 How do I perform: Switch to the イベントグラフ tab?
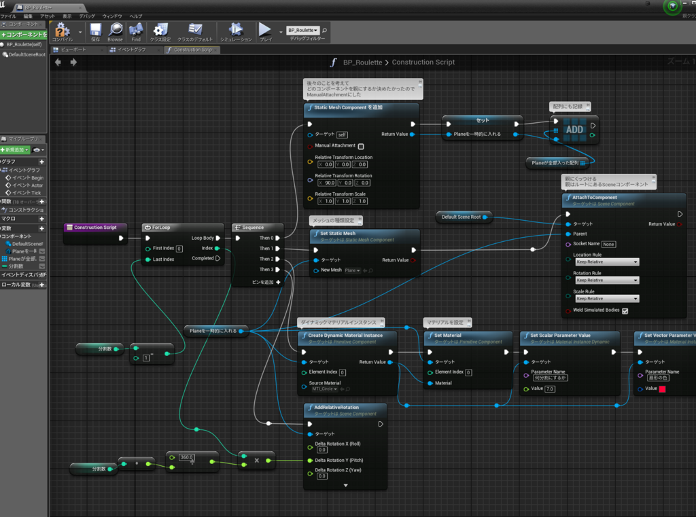(131, 50)
